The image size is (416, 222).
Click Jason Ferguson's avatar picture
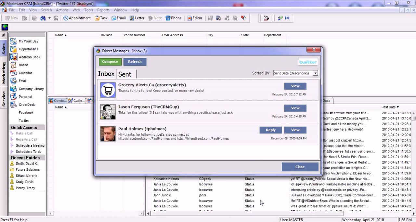pos(108,112)
